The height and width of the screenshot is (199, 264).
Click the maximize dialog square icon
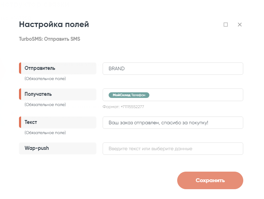226,25
